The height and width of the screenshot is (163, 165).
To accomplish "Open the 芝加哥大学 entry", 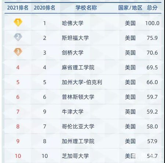I will (75, 156).
